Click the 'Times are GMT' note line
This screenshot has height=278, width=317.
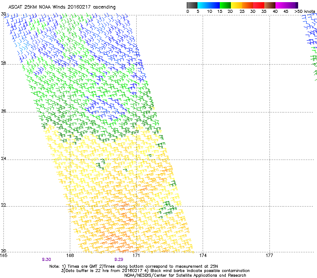coord(134,266)
